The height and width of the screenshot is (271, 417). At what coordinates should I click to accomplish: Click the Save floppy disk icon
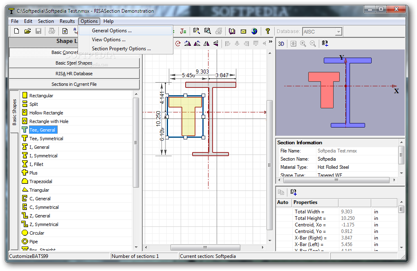(38, 31)
